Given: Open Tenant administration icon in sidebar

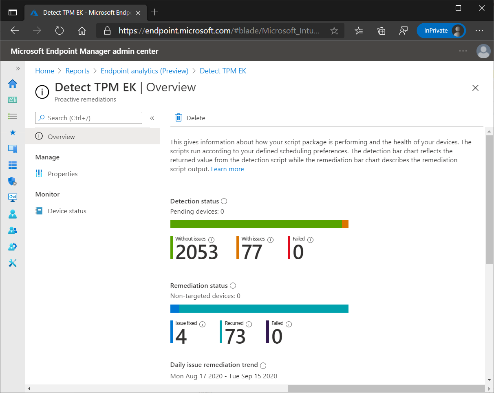Looking at the screenshot, I should coord(13,247).
